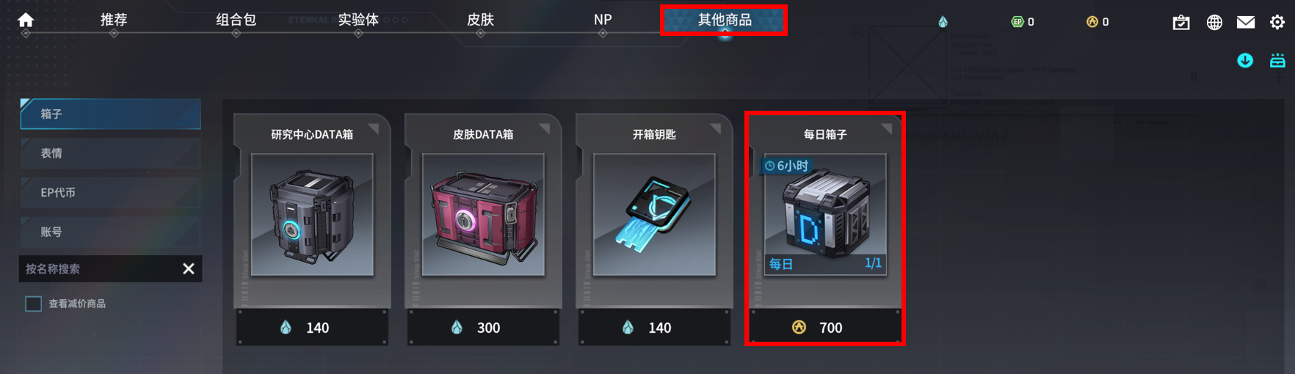Click the green EP currency icon
This screenshot has width=1295, height=374.
point(1017,22)
